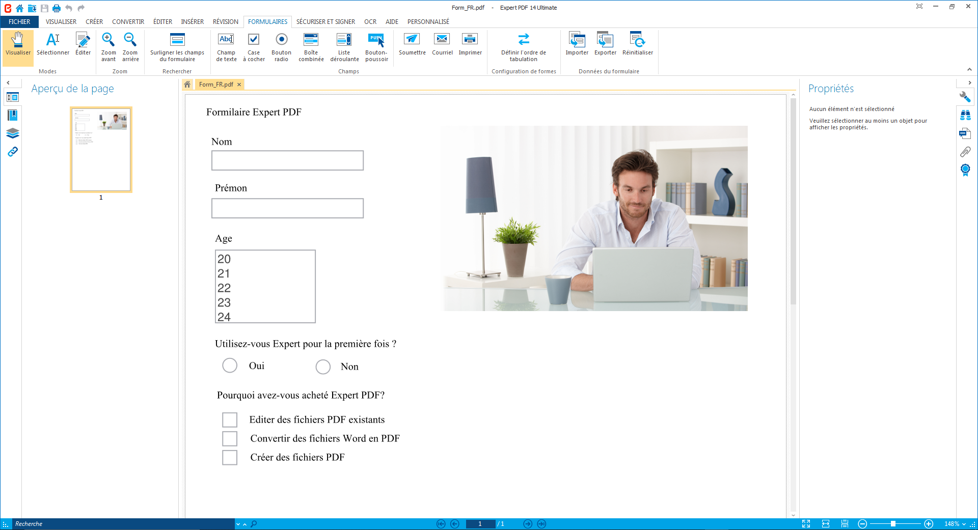
Task: Open the FICHIER menu
Action: pos(19,21)
